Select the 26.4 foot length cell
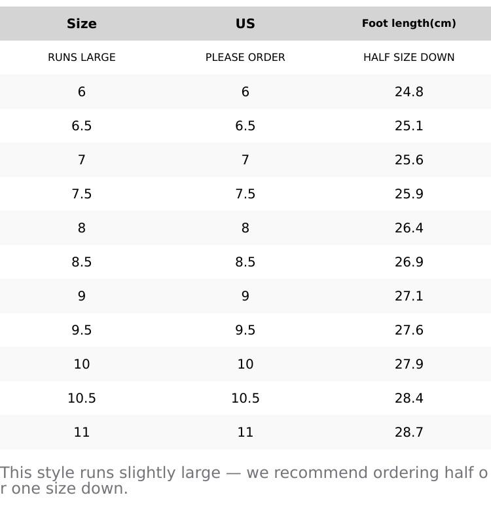Viewport: 491px width, 512px height. click(409, 228)
